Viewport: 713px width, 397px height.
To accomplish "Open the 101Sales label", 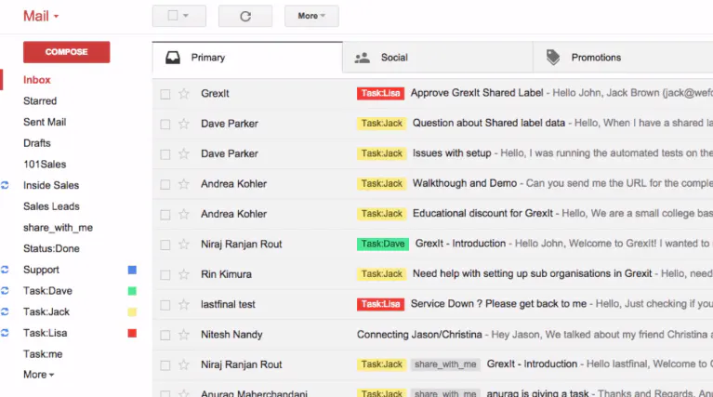I will pos(45,165).
